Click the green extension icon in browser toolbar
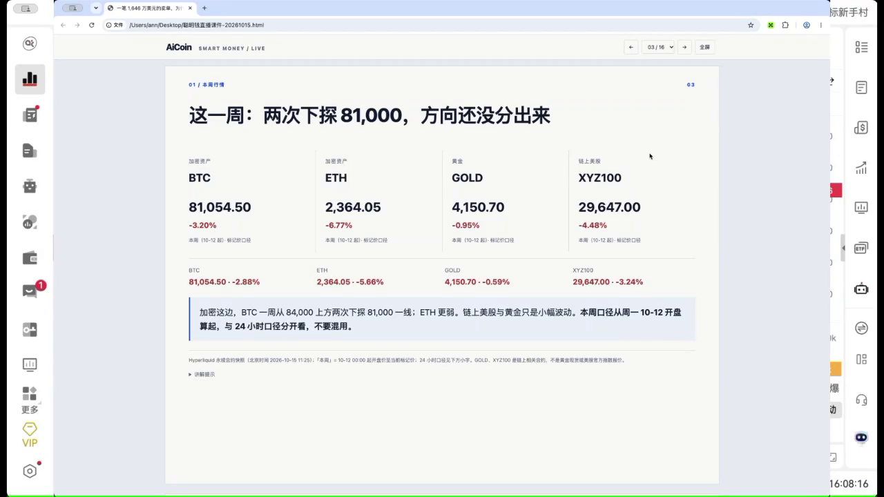Viewport: 884px width, 497px height. tap(770, 25)
